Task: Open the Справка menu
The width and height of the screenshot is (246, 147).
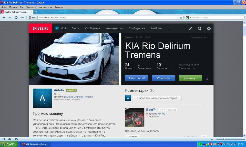Action: [x=59, y=7]
